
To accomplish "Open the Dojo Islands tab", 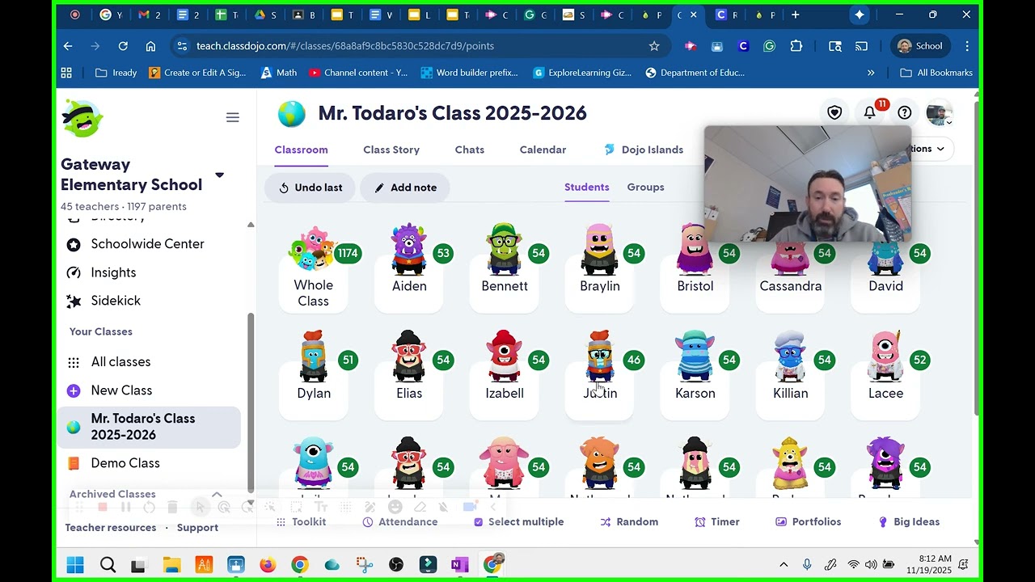I will 644,150.
